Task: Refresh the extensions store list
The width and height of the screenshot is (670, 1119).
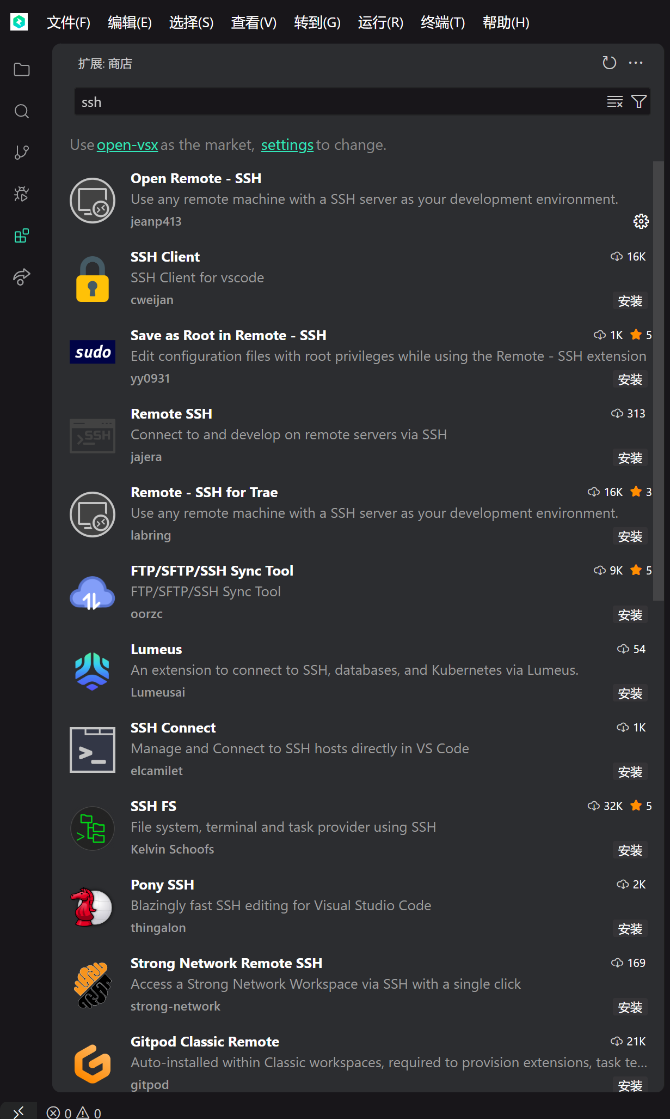Action: coord(610,63)
